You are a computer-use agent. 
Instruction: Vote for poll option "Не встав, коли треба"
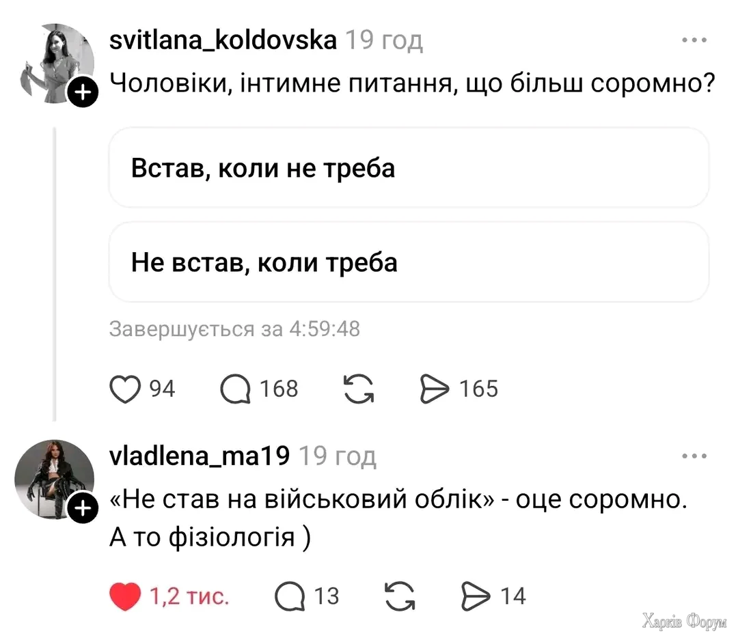point(409,262)
